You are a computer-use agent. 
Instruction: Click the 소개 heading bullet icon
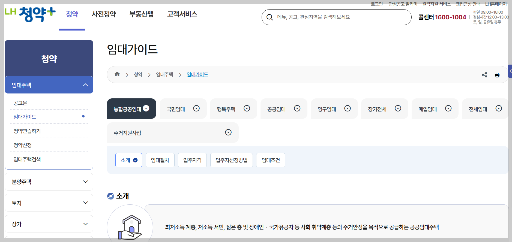pyautogui.click(x=110, y=196)
